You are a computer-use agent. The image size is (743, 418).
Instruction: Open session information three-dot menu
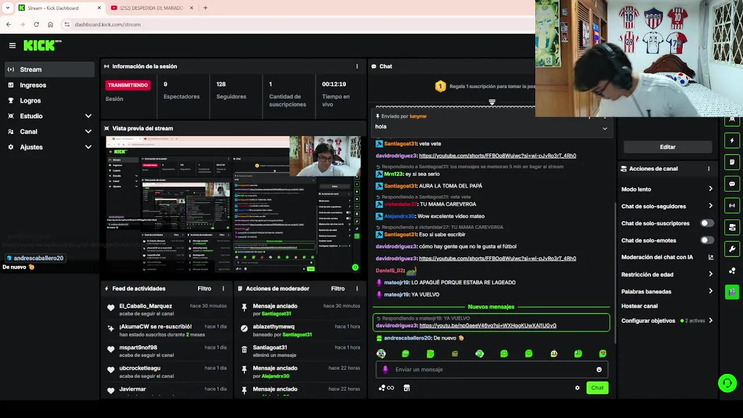click(357, 66)
